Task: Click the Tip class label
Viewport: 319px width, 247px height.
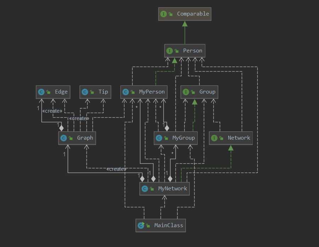Action: point(103,92)
